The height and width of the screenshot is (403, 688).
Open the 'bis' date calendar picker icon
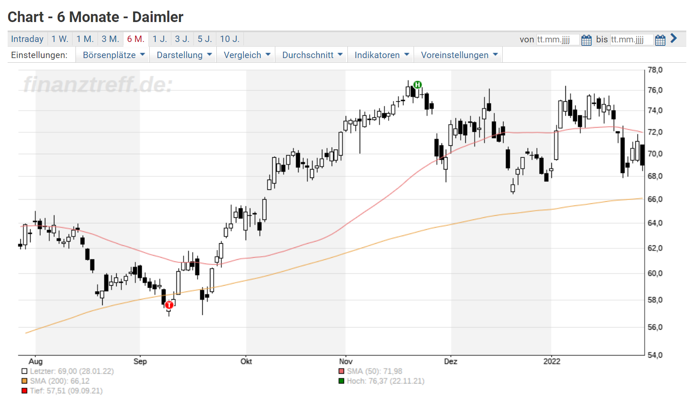coord(660,40)
